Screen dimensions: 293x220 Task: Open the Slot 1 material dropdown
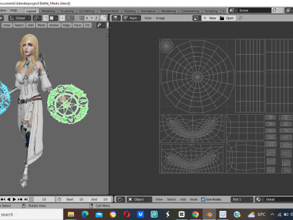coord(242,199)
